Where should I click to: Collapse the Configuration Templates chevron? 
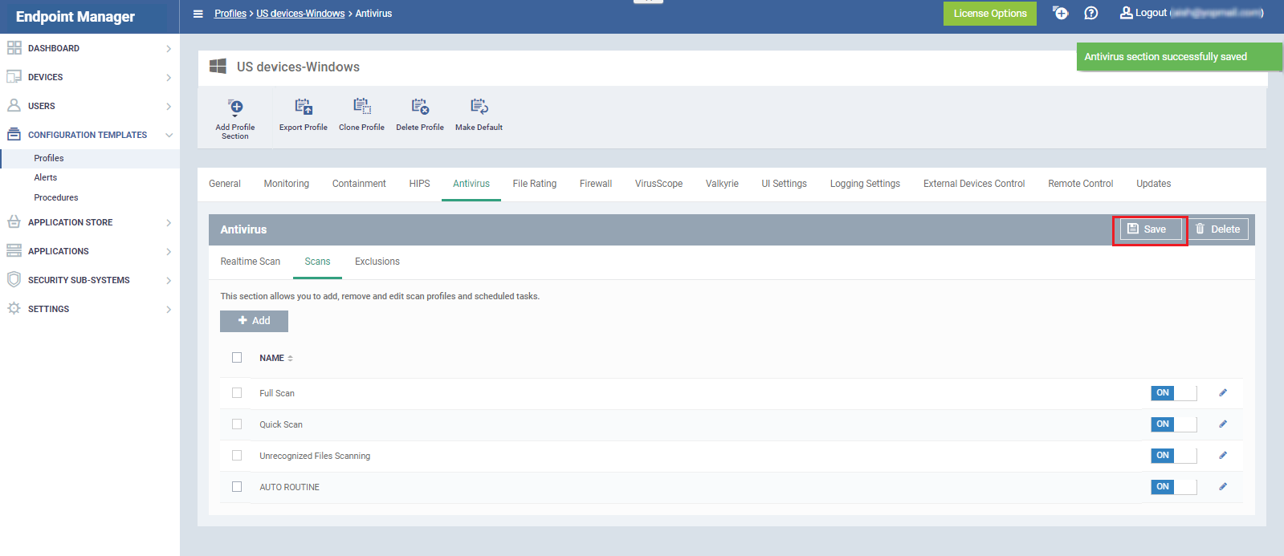pyautogui.click(x=169, y=136)
